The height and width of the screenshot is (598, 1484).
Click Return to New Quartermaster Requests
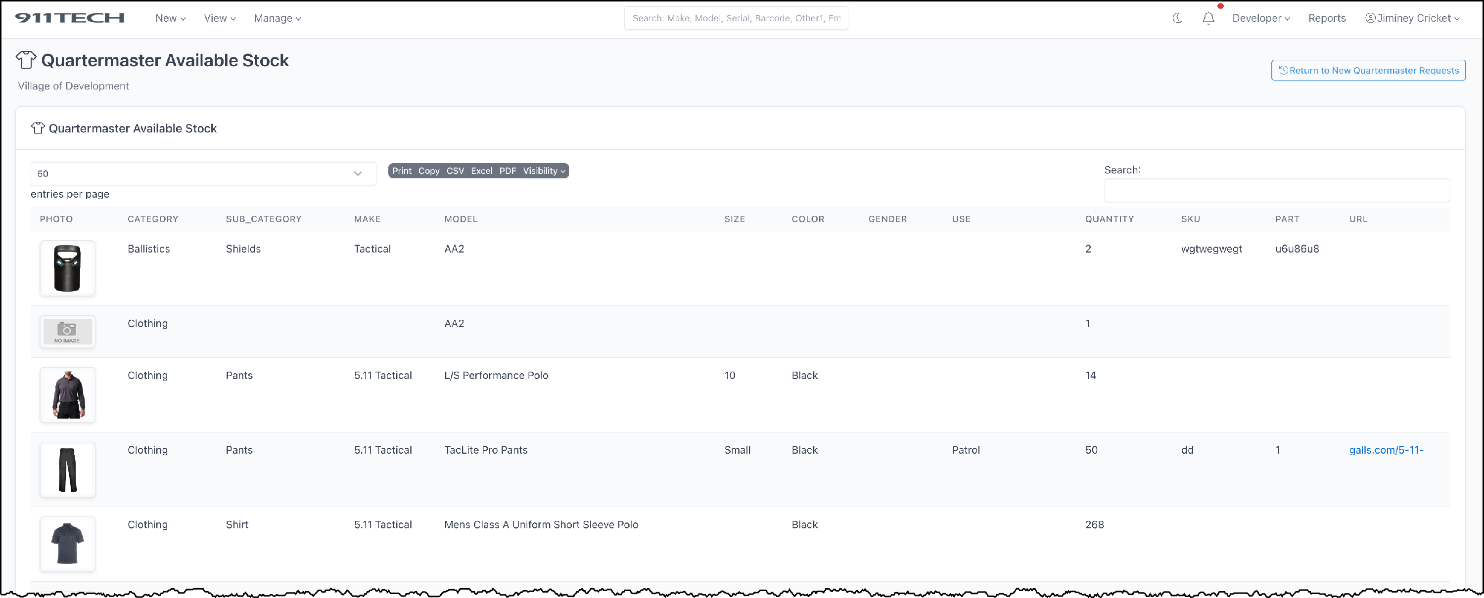pyautogui.click(x=1368, y=70)
